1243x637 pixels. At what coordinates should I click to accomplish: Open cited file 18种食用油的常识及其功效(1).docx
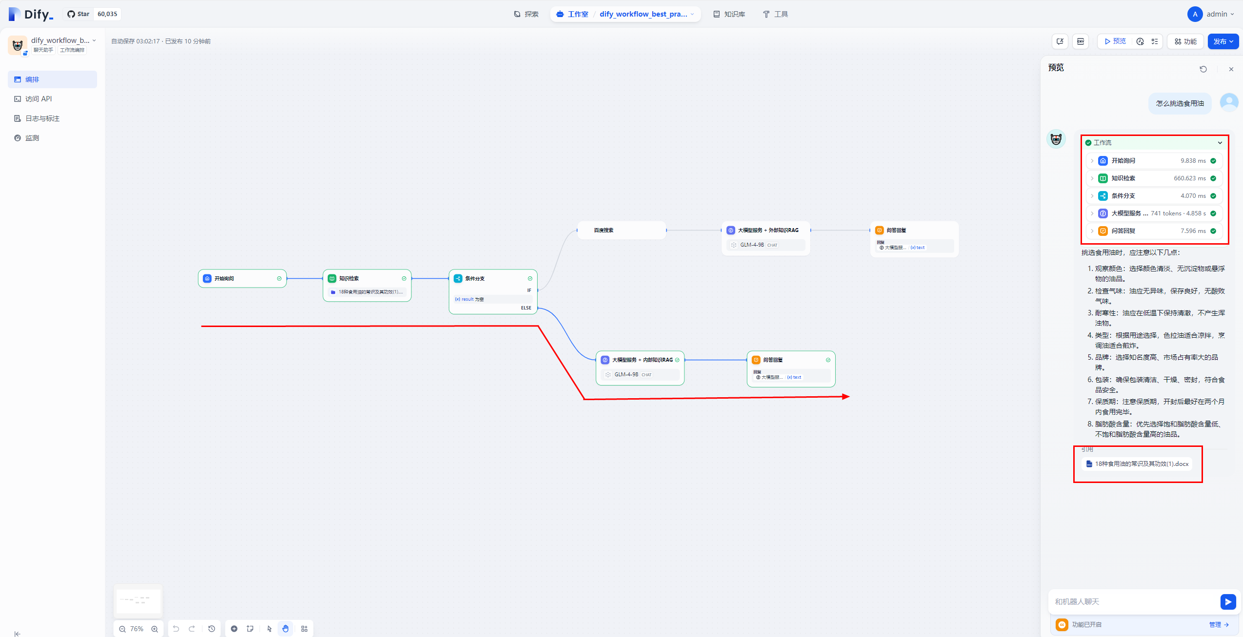1137,464
